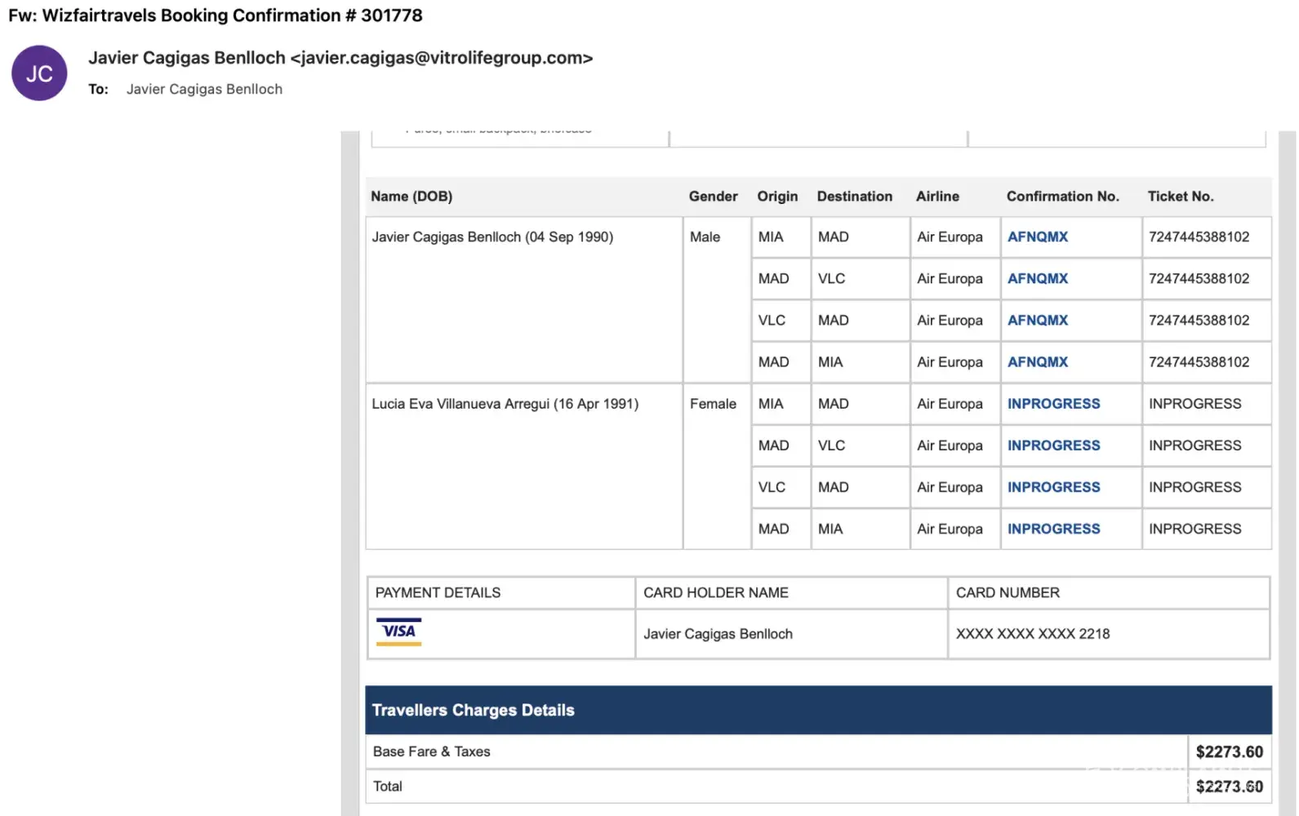
Task: Click the 'Base Fare & Taxes' label
Action: (432, 752)
